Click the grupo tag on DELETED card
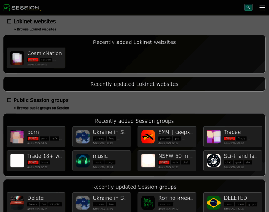Screen dimensions: 269x212 pos(252,204)
